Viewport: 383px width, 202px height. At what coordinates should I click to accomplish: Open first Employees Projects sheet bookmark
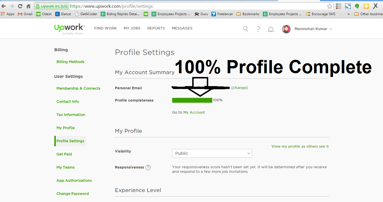tap(171, 14)
